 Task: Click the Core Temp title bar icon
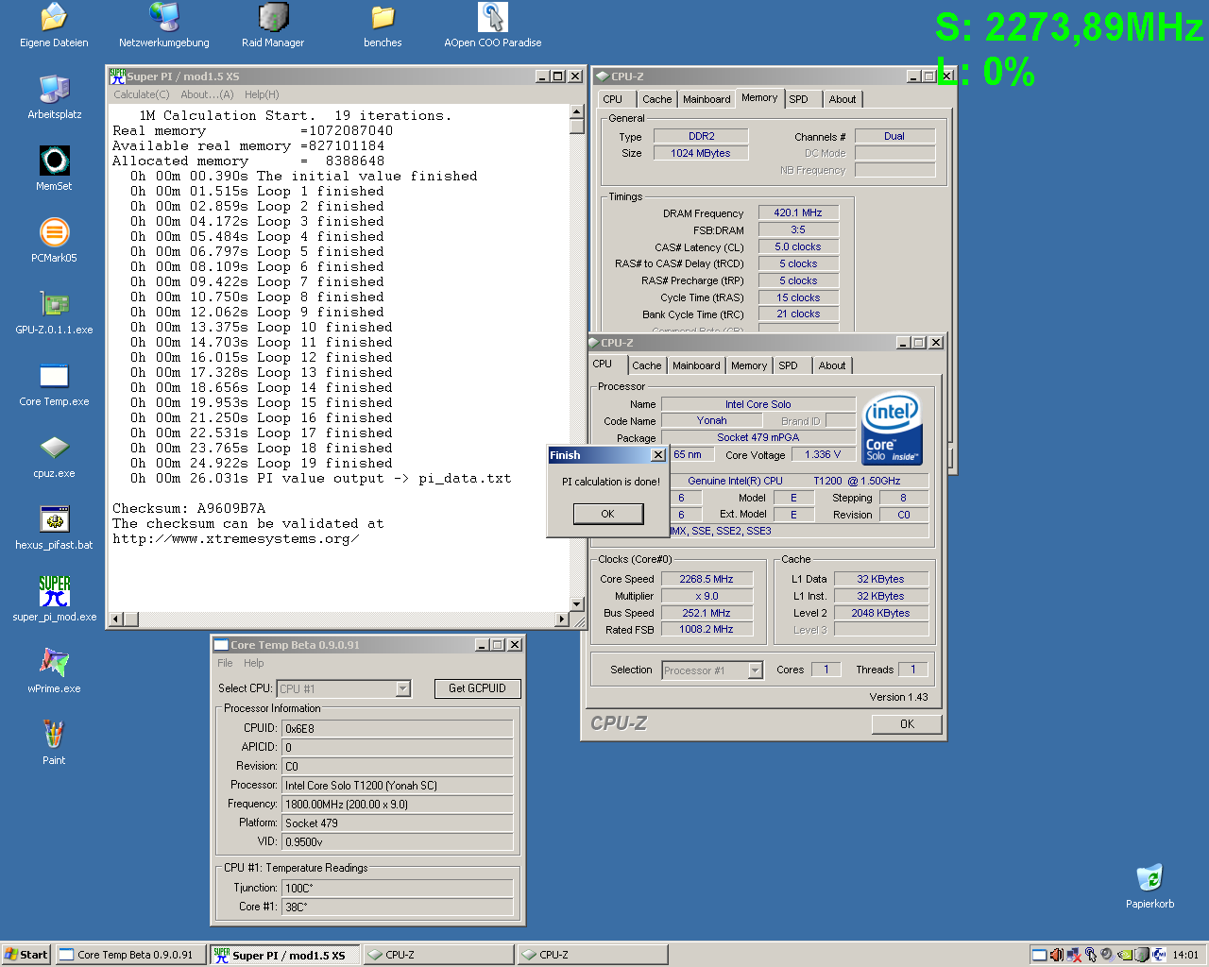coord(221,645)
